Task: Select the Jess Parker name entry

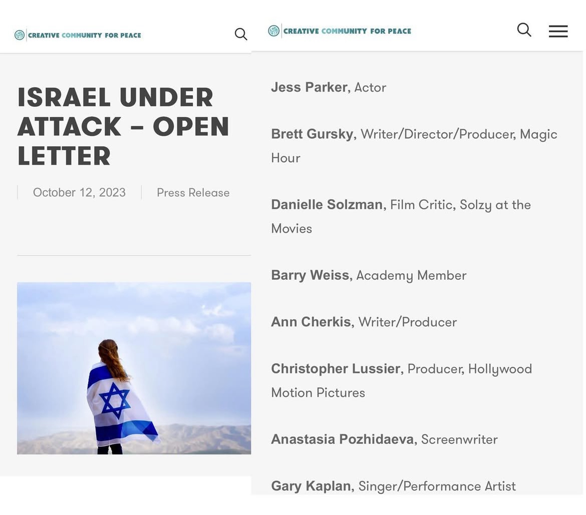Action: coord(310,87)
